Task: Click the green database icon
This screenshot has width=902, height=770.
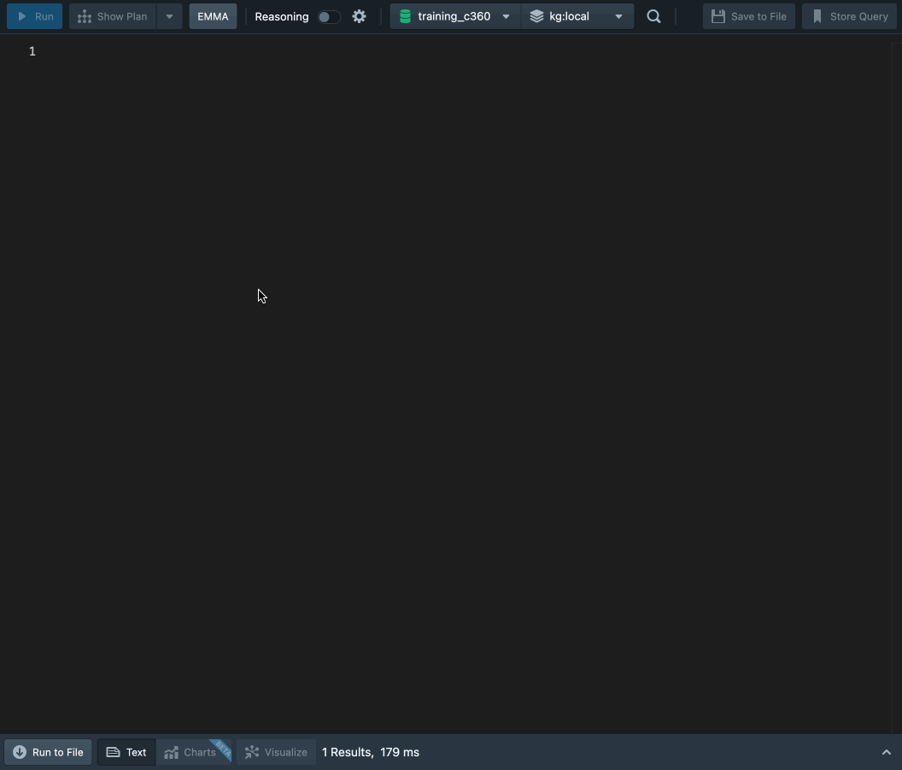Action: point(405,16)
